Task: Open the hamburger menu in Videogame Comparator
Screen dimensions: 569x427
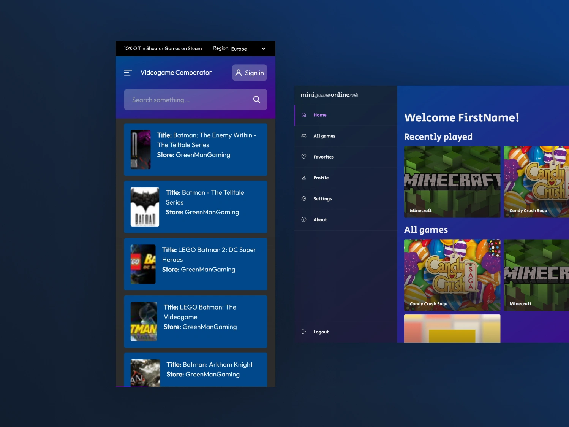Action: 128,73
